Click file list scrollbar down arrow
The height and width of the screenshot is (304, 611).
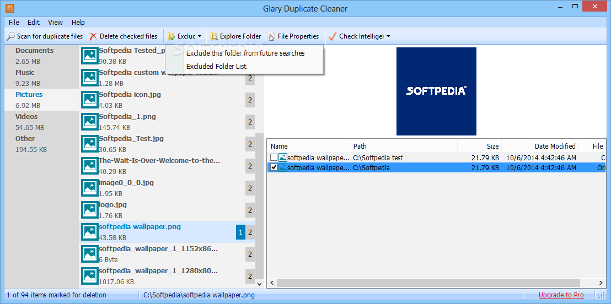click(x=260, y=284)
